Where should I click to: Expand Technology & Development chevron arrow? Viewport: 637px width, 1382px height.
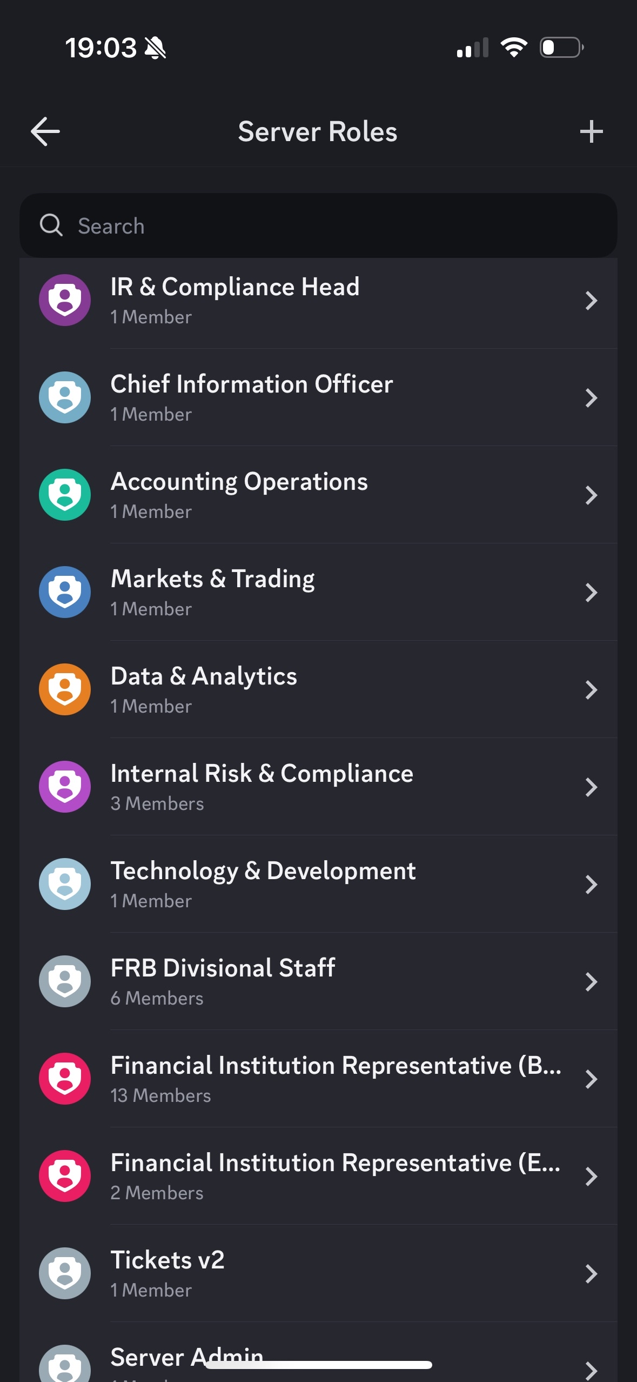(x=591, y=885)
